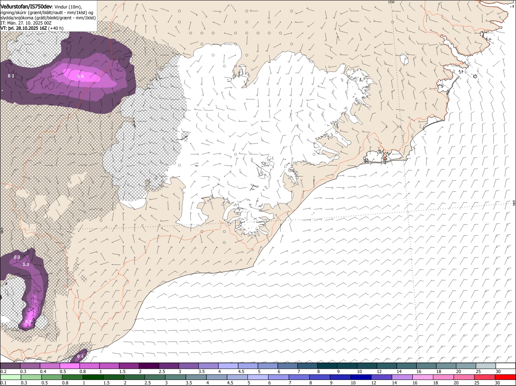Click the Veðurstofan/IS750dev map title
This screenshot has height=386, width=516.
point(26,6)
